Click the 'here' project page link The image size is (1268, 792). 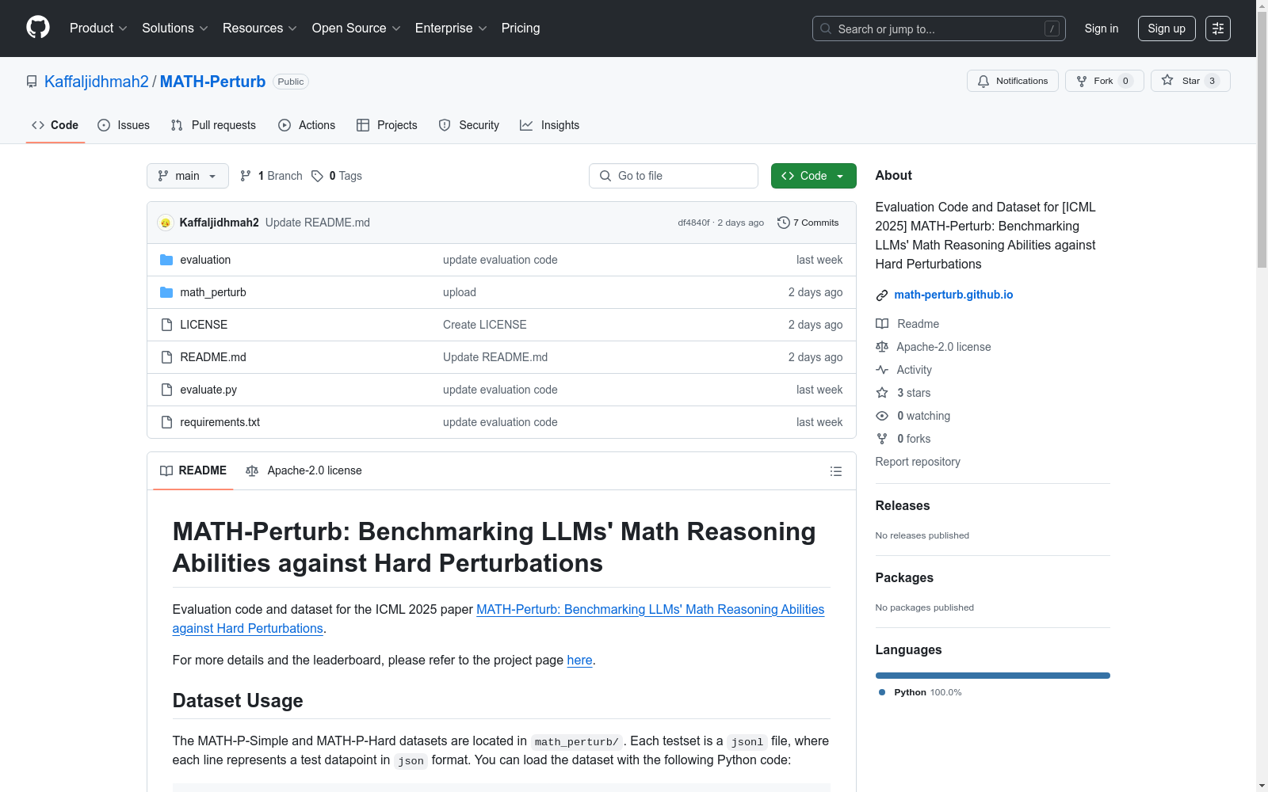579,661
